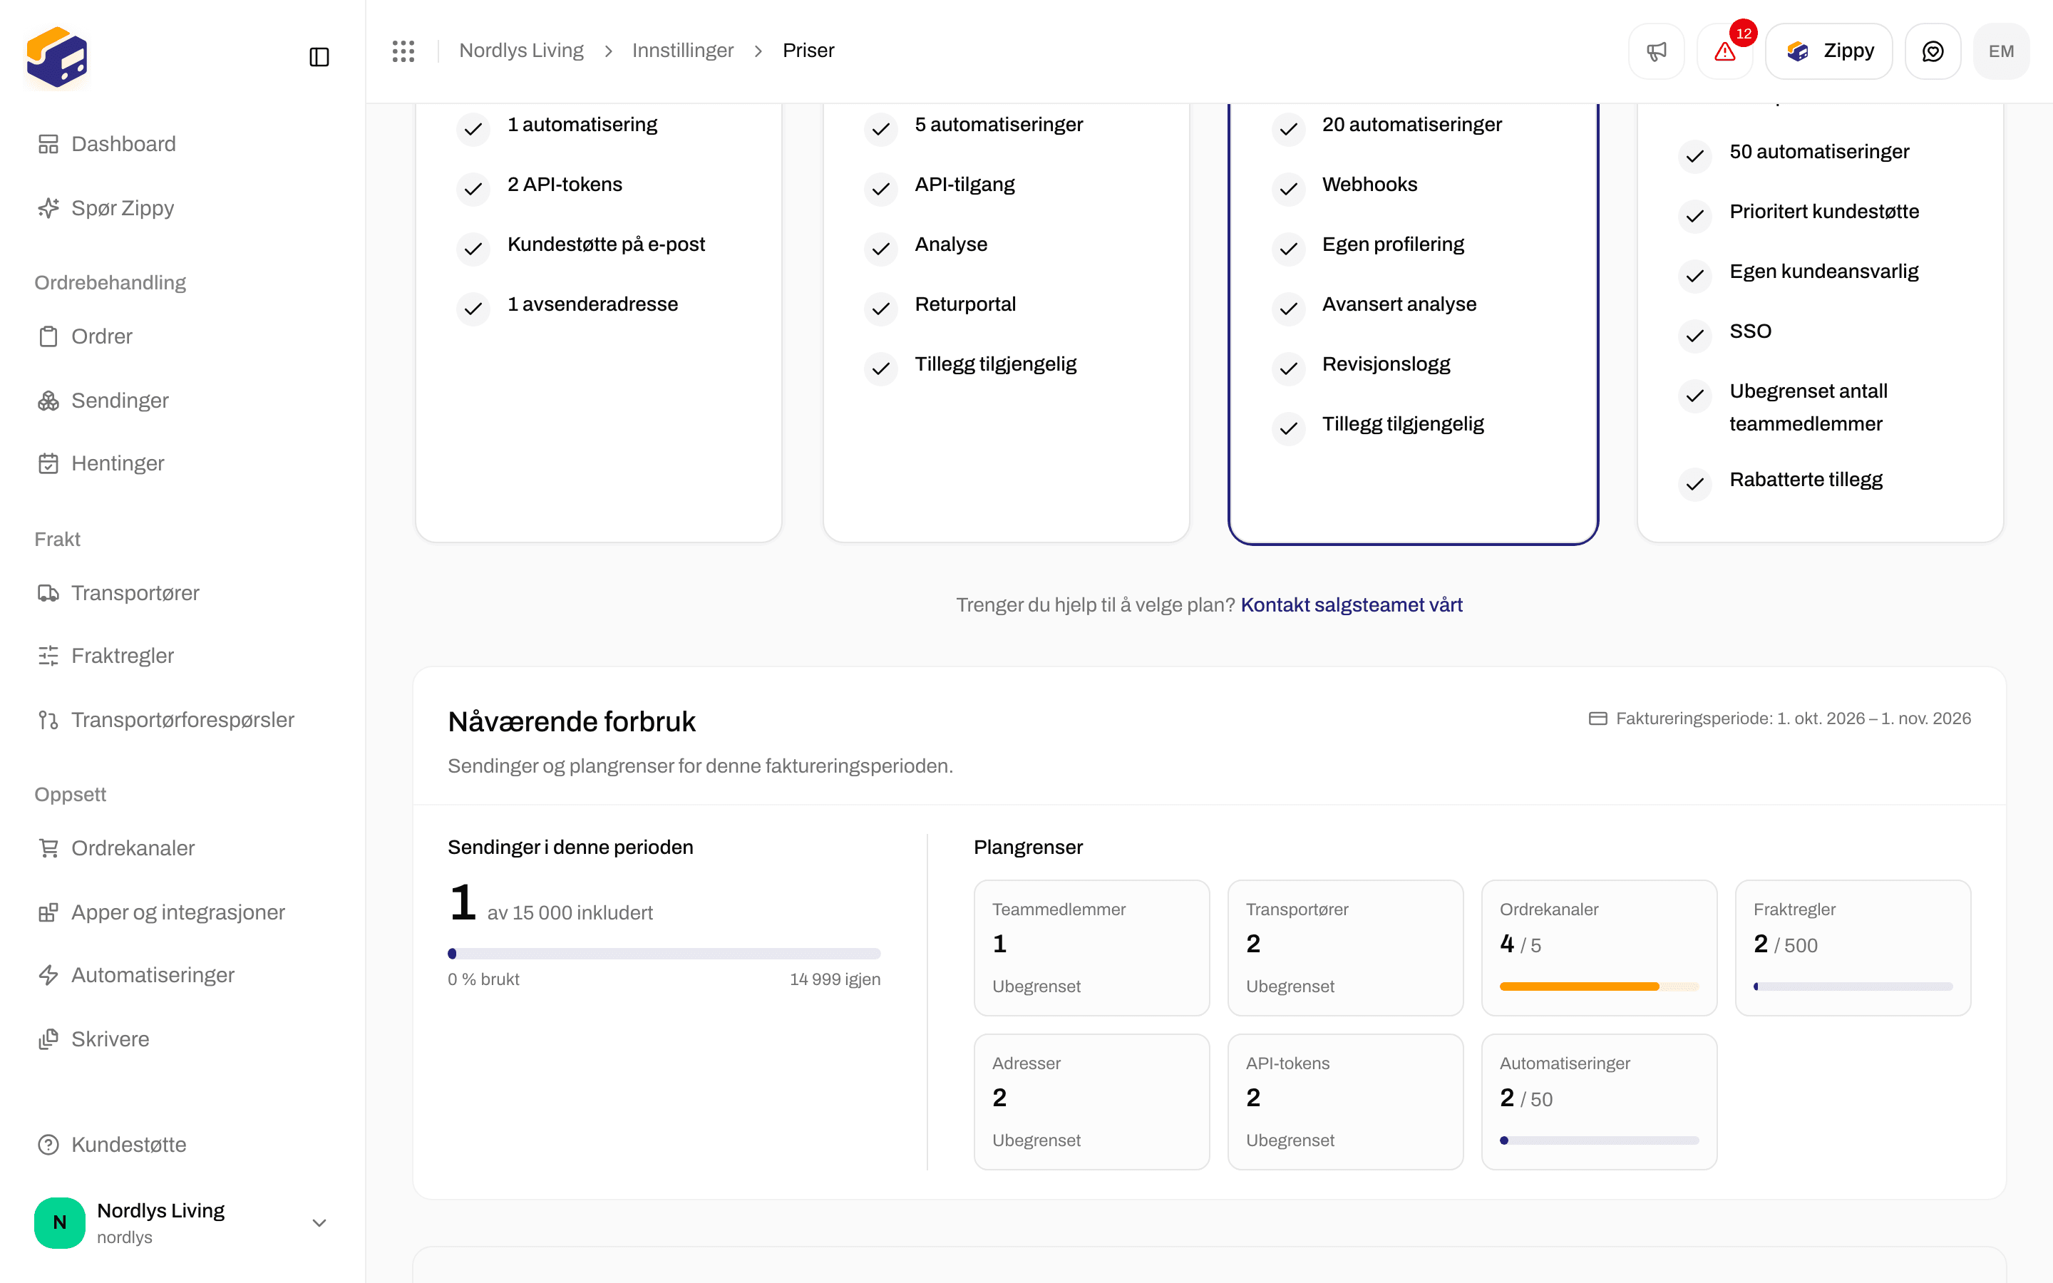2053x1283 pixels.
Task: Click the Transportører limit card
Action: tap(1345, 948)
